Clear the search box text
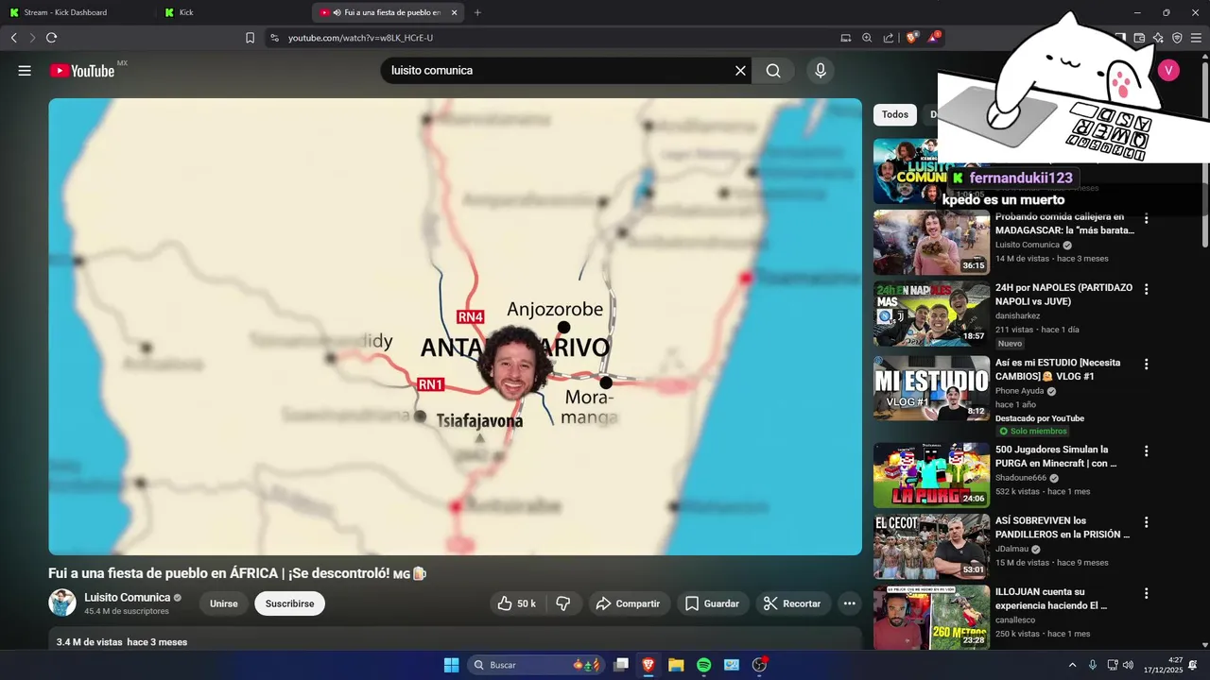 [740, 71]
